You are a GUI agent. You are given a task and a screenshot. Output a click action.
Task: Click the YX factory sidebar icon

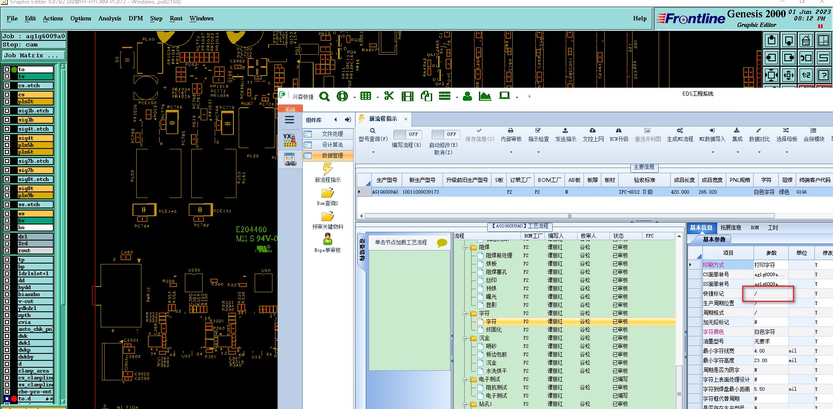click(x=289, y=140)
